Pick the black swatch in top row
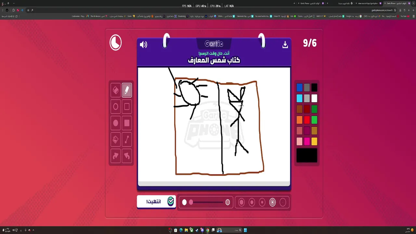The width and height of the screenshot is (416, 234). (314, 87)
